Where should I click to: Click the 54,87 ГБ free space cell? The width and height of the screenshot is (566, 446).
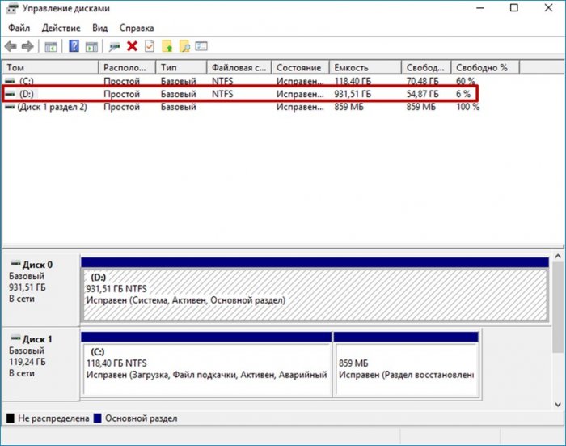click(422, 94)
